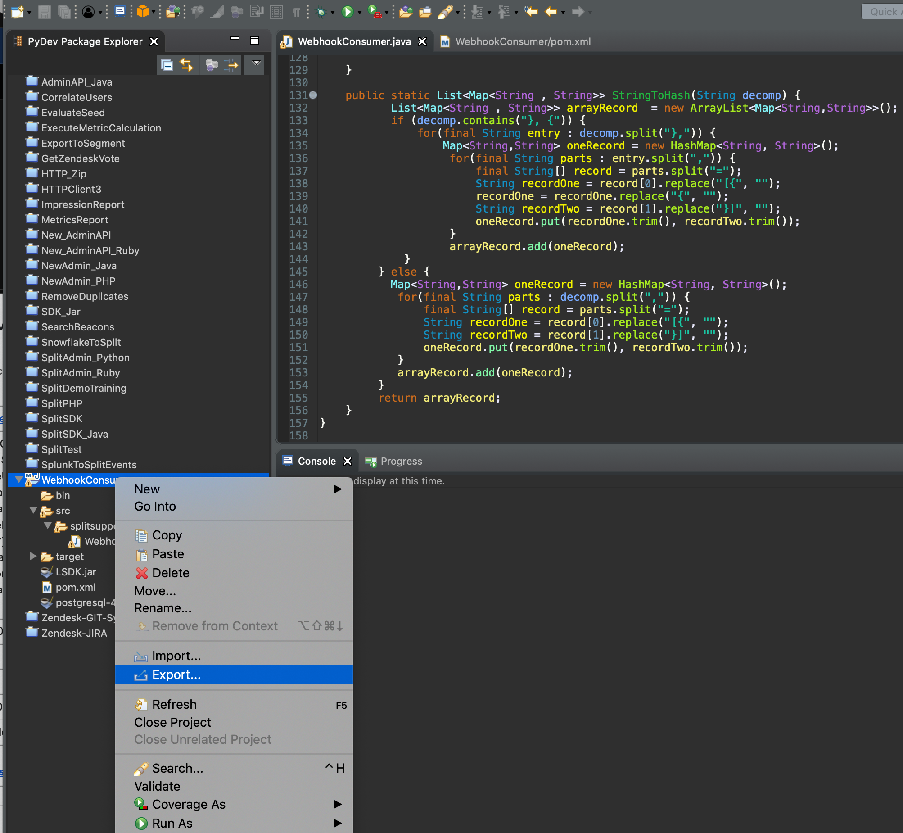Screen dimensions: 903x833
Task: Click the Coverage run icon in toolbar
Action: (x=374, y=12)
